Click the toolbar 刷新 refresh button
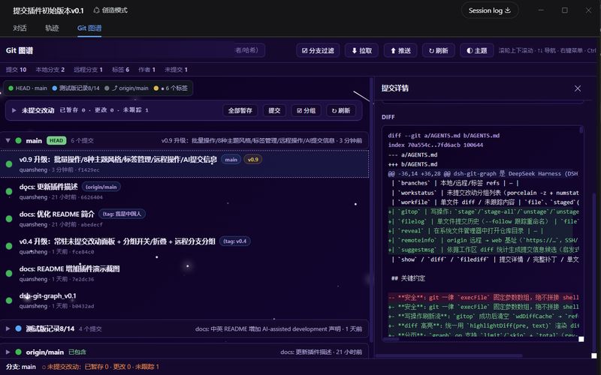 439,50
